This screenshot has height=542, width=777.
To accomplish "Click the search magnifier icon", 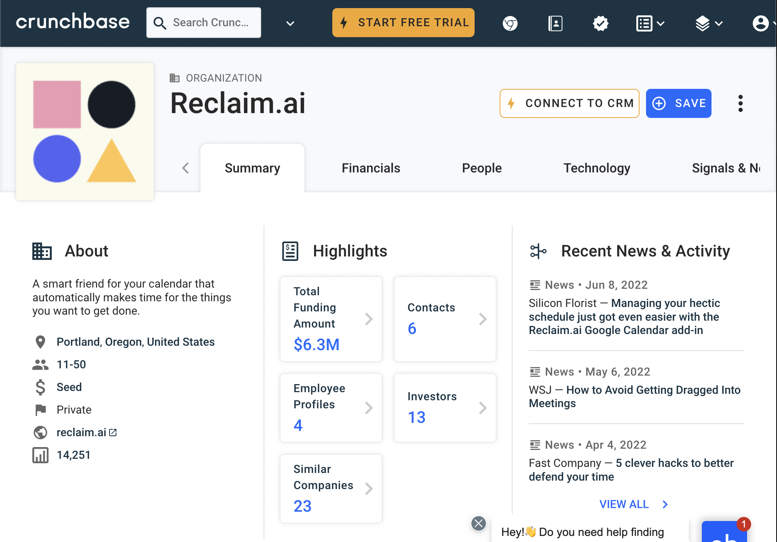I will [160, 23].
